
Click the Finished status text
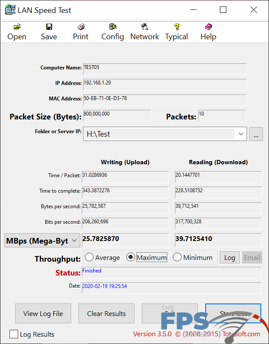tap(92, 271)
